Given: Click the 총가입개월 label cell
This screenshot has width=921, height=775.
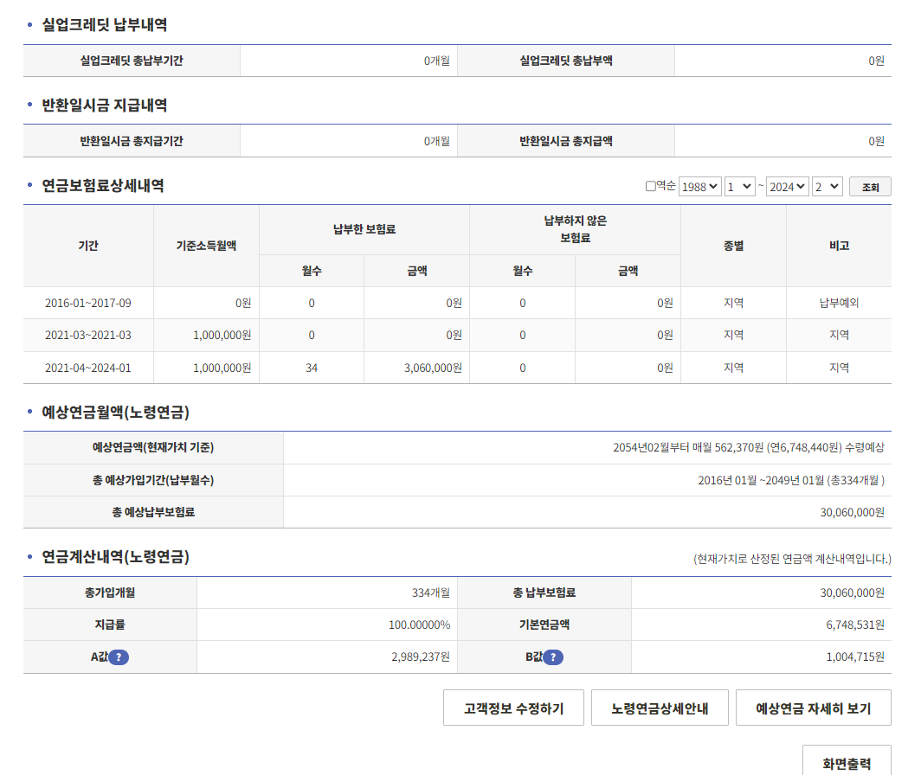Looking at the screenshot, I should (110, 593).
